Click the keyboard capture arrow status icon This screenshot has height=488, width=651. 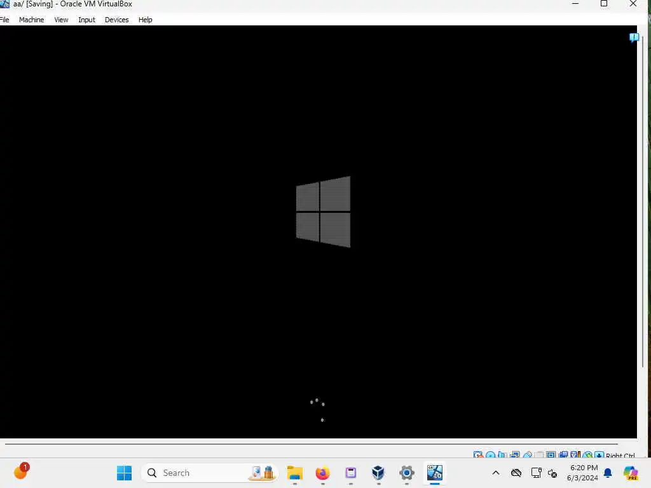click(599, 455)
